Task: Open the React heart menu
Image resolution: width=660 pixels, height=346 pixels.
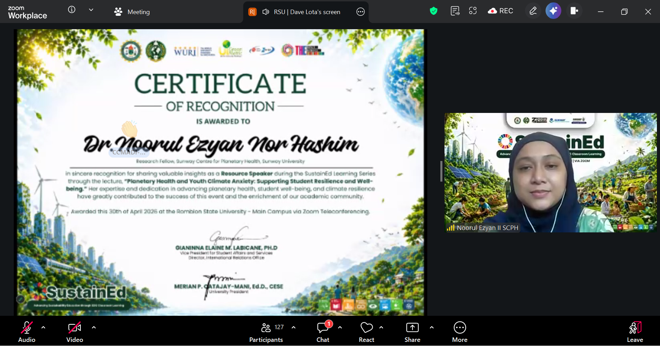Action: (x=366, y=332)
